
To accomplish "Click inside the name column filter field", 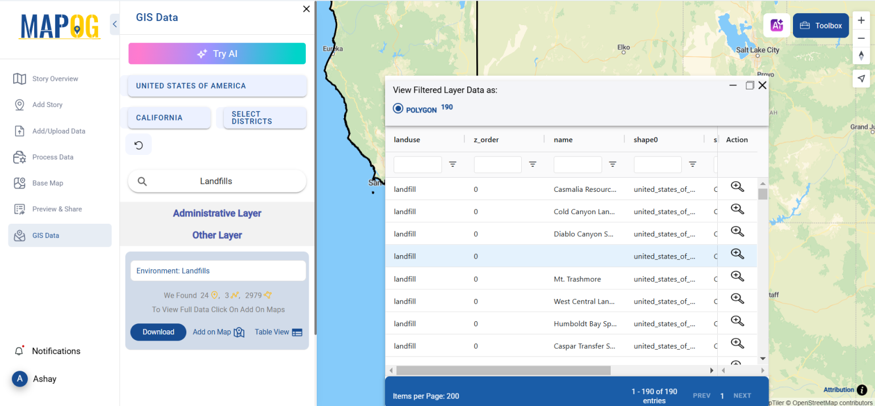I will point(577,164).
